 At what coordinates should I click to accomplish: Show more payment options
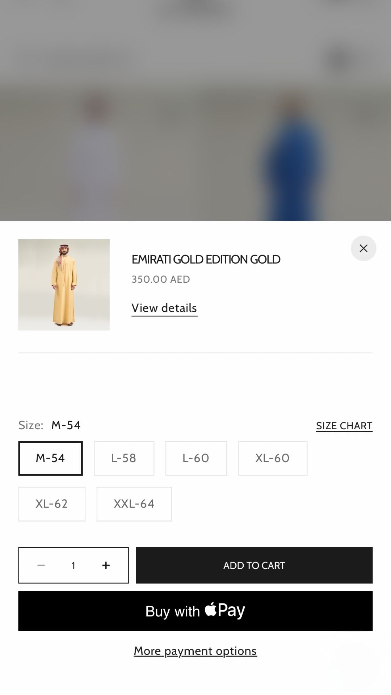tap(195, 651)
